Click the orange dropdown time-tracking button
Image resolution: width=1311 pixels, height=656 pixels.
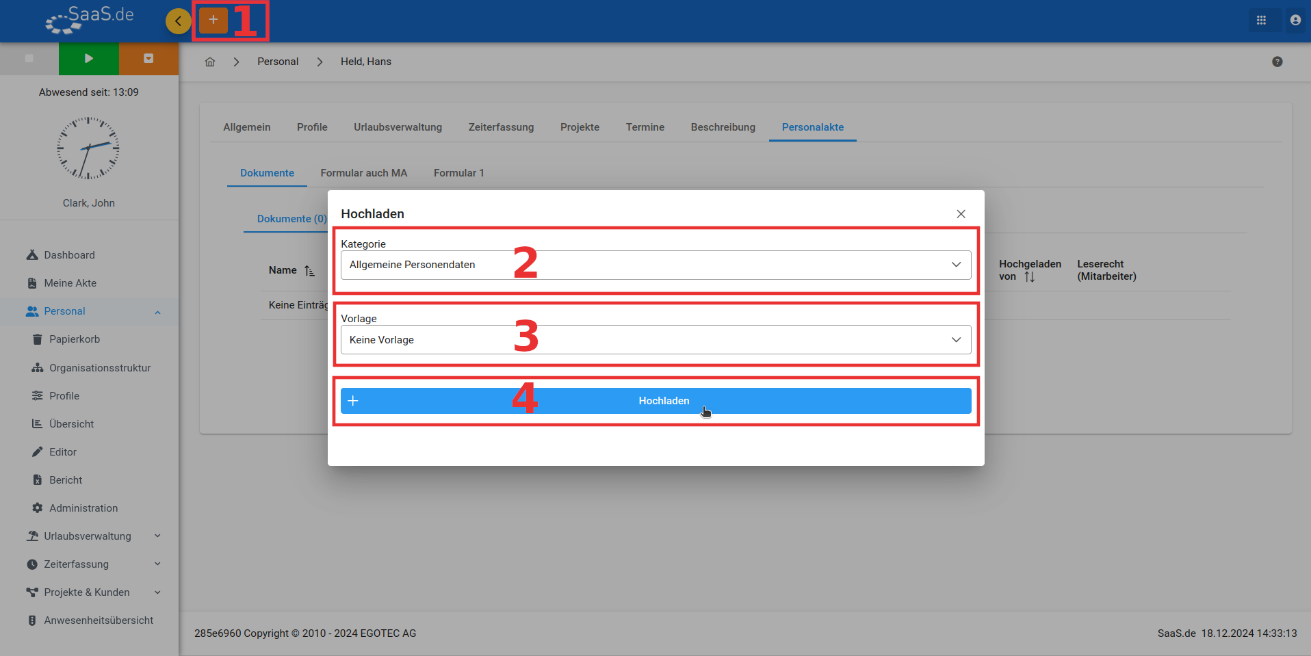pyautogui.click(x=148, y=58)
